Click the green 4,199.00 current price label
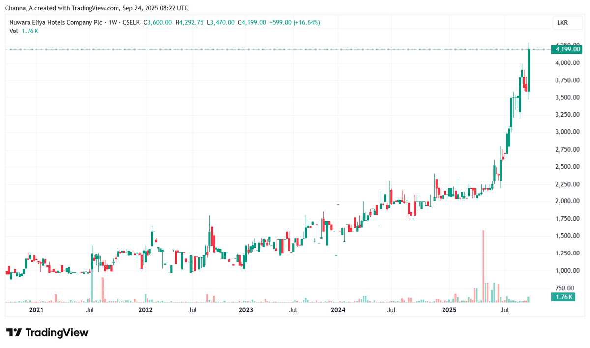The width and height of the screenshot is (590, 348). coord(567,49)
